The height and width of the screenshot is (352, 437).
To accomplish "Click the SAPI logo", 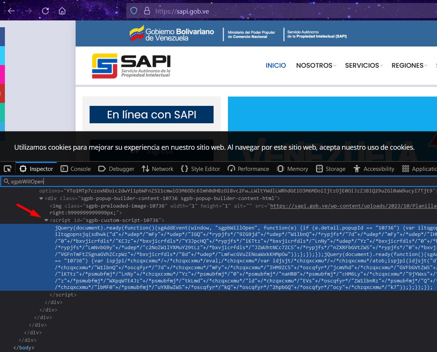I will (x=131, y=66).
